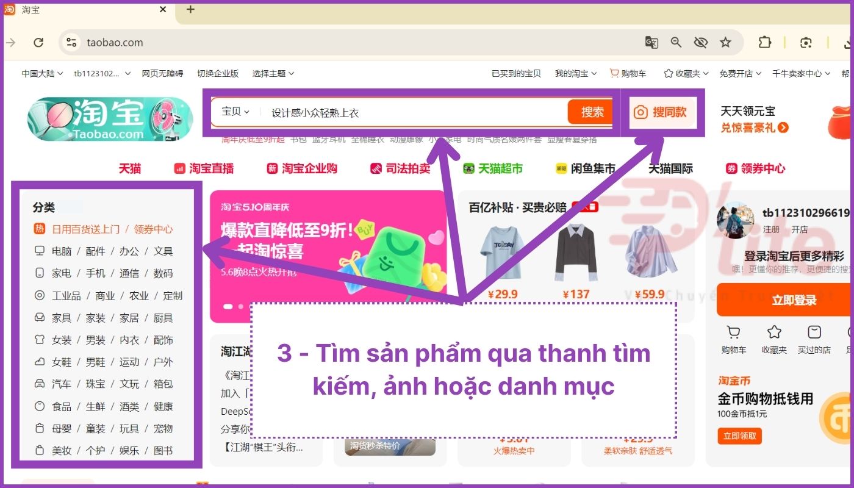Click the 注册 register link

[771, 230]
